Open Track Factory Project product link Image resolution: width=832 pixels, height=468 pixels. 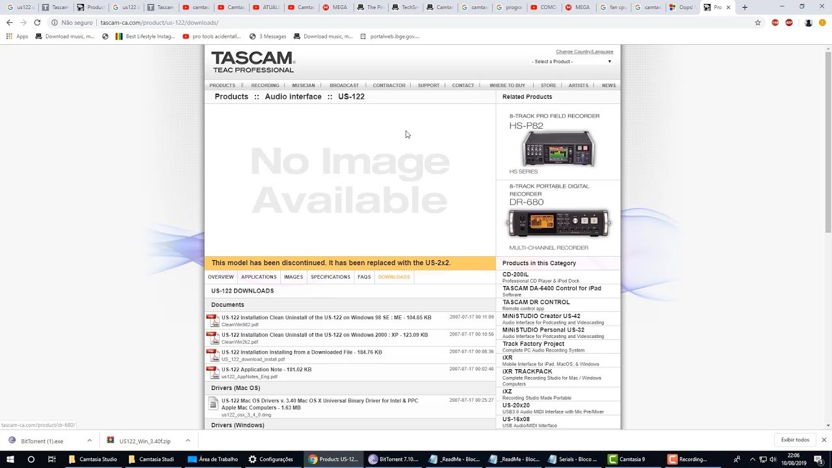pyautogui.click(x=533, y=344)
